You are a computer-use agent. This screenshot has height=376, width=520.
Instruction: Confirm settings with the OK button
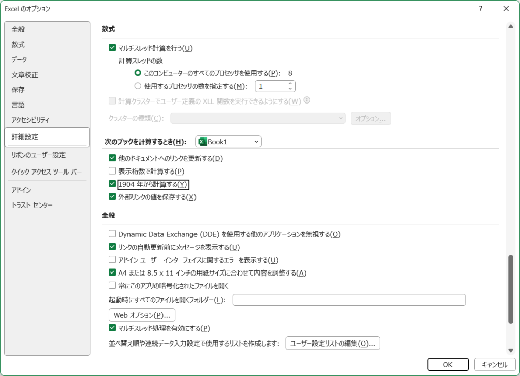(x=447, y=364)
